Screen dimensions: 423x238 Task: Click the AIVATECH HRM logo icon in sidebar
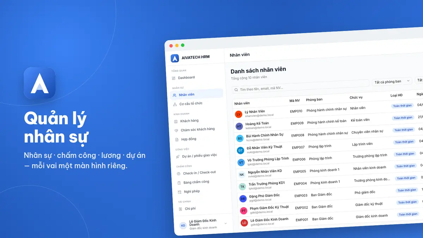(x=175, y=58)
